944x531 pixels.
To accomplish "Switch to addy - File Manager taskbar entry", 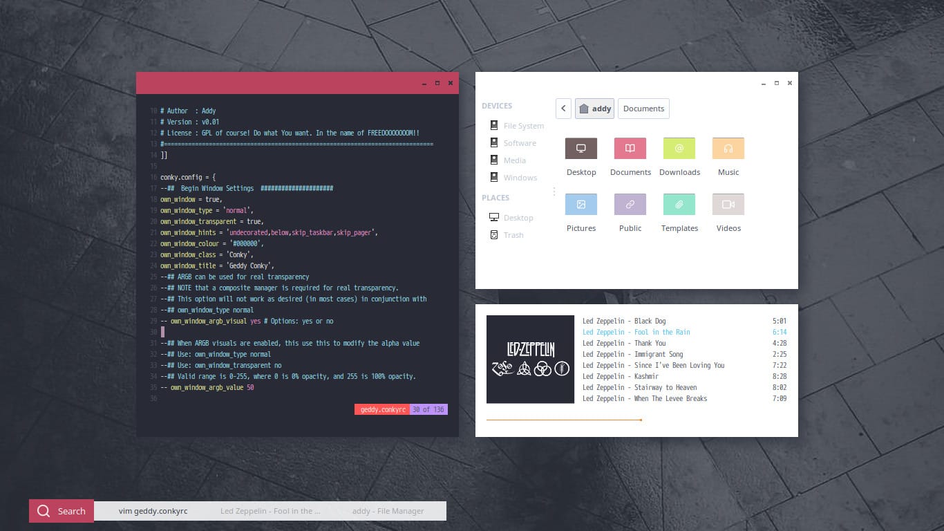I will (x=388, y=511).
